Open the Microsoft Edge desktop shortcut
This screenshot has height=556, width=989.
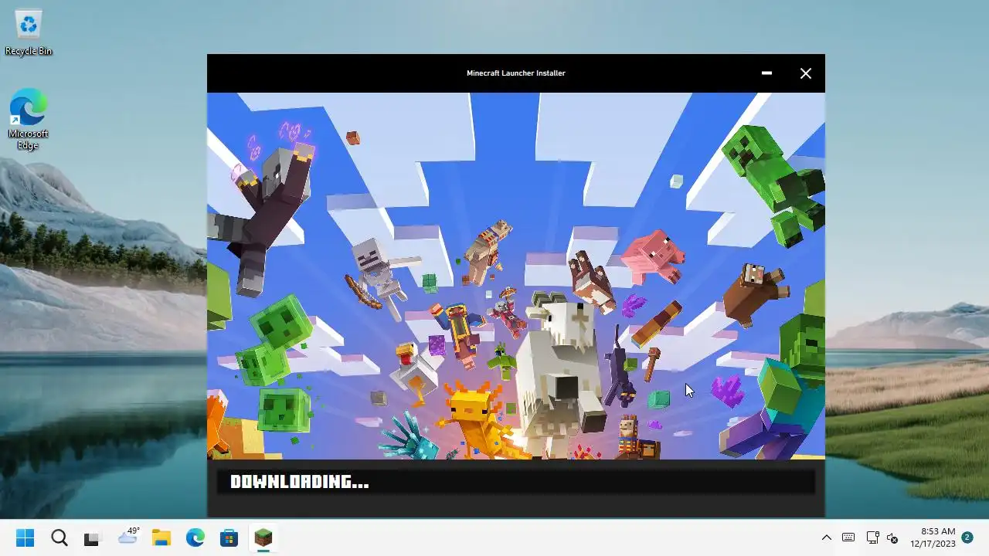pyautogui.click(x=29, y=118)
